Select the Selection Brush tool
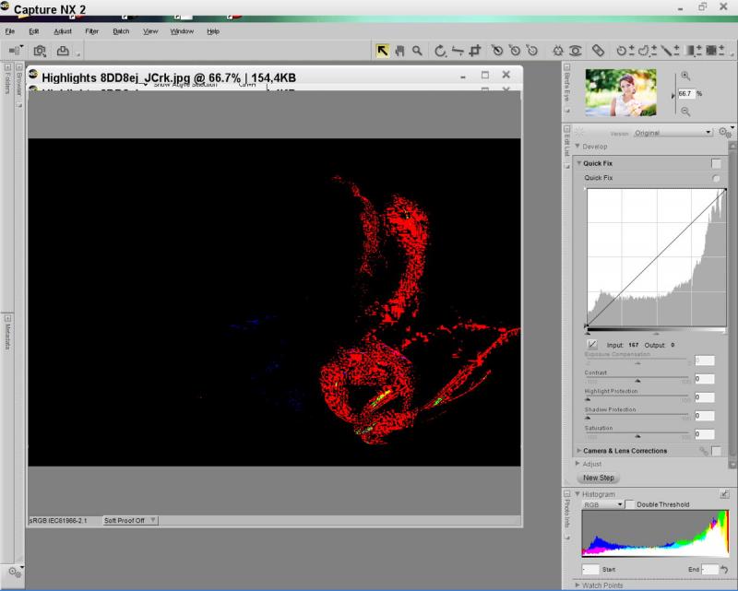This screenshot has width=738, height=591. tap(667, 51)
